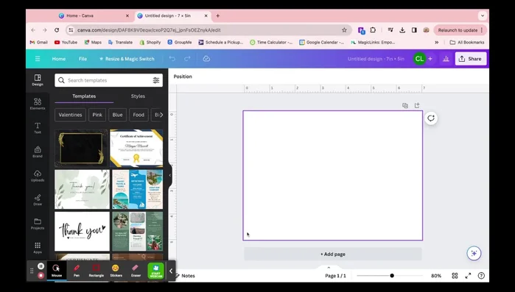Open the Apps panel

[38, 247]
